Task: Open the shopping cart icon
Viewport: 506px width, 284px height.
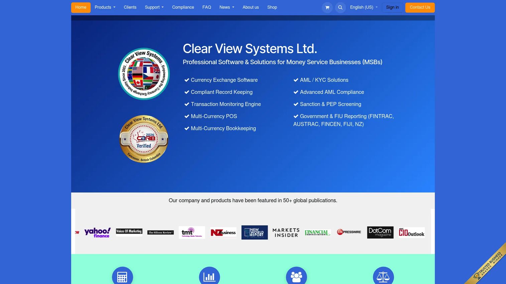Action: [327, 7]
